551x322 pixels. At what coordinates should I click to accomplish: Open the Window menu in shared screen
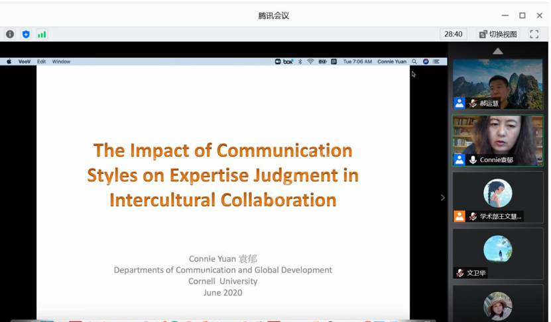click(61, 61)
